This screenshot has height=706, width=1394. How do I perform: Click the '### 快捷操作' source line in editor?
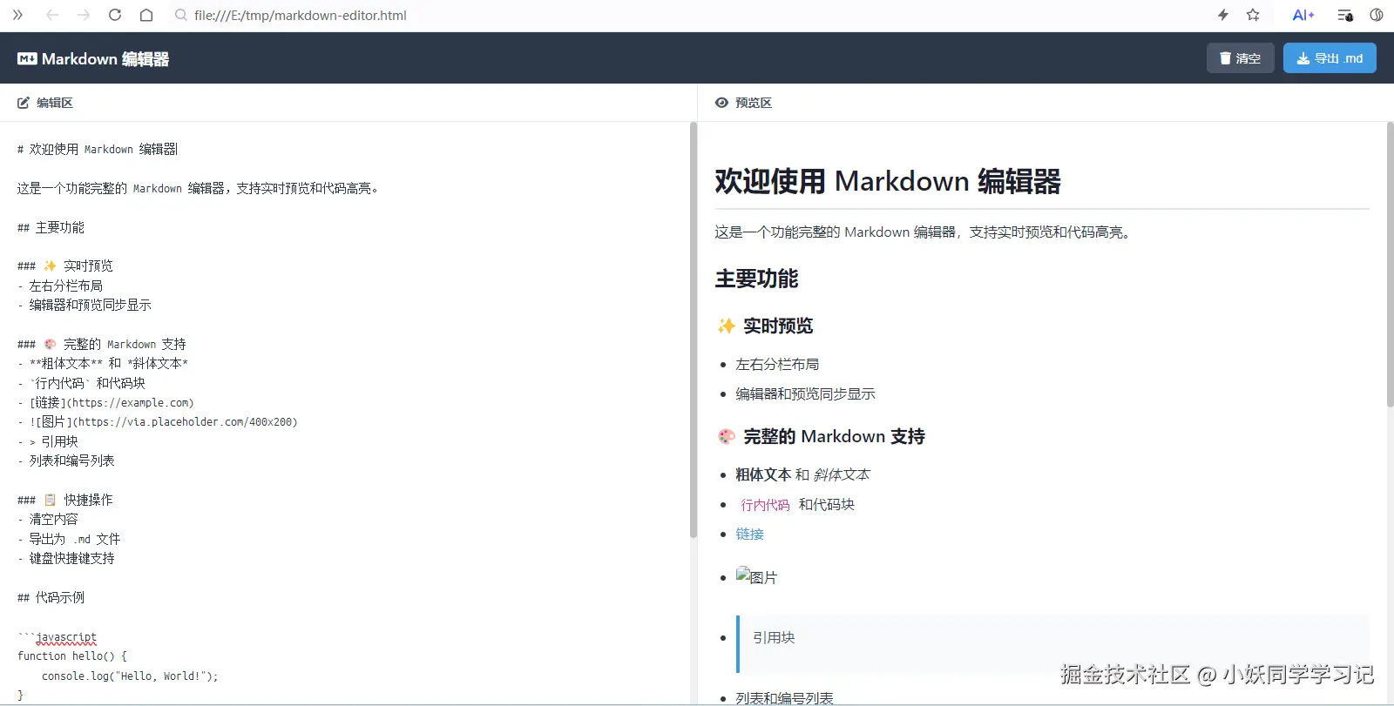point(65,500)
